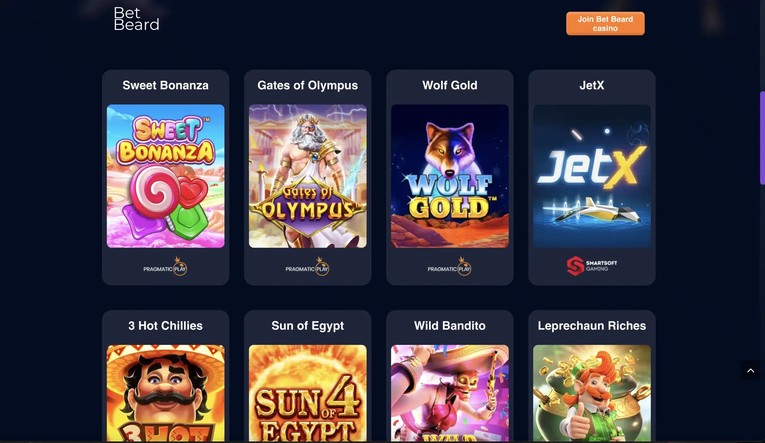765x443 pixels.
Task: Click the Wolf Gold title heading
Action: coord(450,85)
